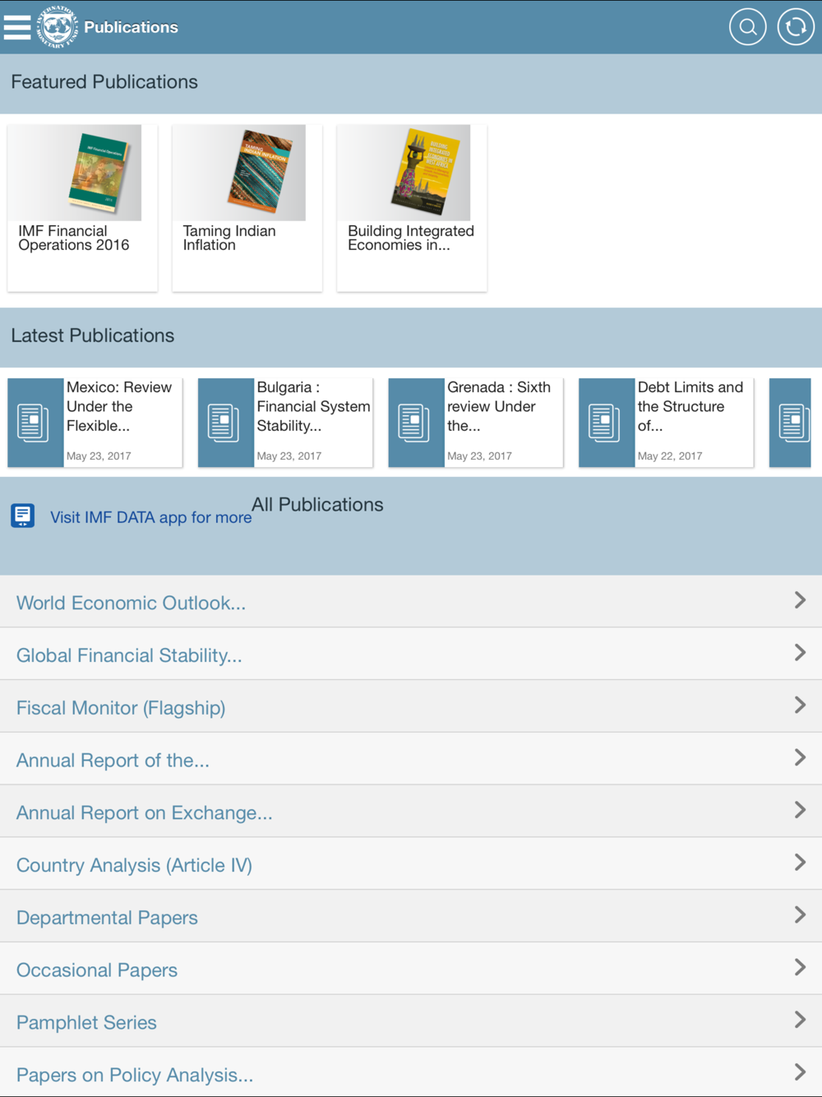Viewport: 822px width, 1097px height.
Task: Open Mexico: Review Under the Flexible title
Action: [x=119, y=406]
